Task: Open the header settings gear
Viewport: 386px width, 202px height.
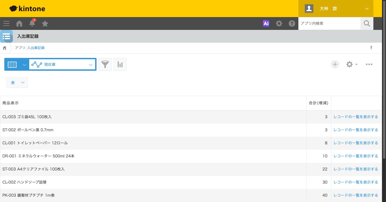Action: tap(279, 23)
